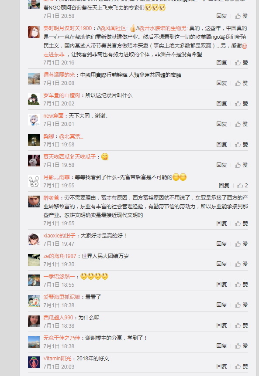Open 醉老爸's avatar thumbnail
The image size is (259, 376).
[34, 201]
